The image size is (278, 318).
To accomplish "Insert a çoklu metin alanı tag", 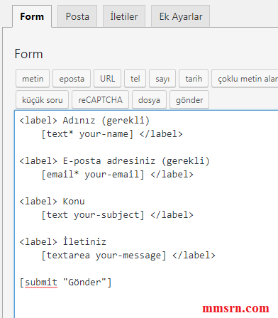I will (x=245, y=79).
